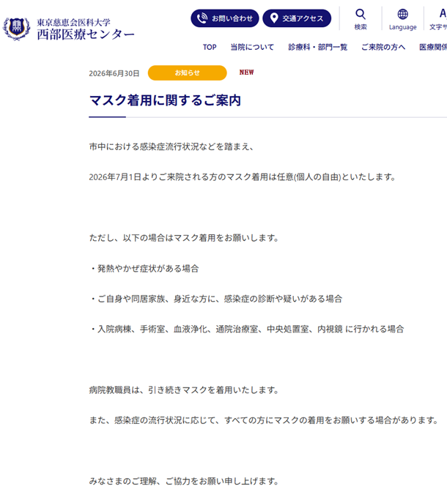Viewport: 447px width, 495px height.
Task: Click the line 病院教職員は、引き続きマスクを着用いたします
Action: click(184, 390)
